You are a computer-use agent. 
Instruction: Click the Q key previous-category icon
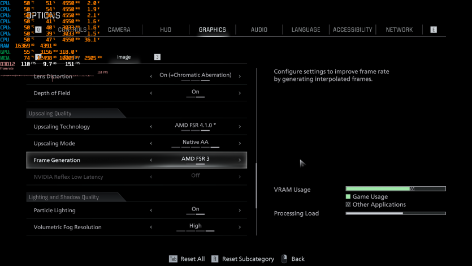(38, 29)
